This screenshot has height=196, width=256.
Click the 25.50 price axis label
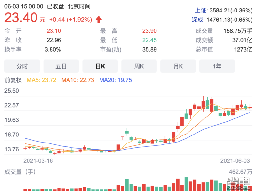12,91
